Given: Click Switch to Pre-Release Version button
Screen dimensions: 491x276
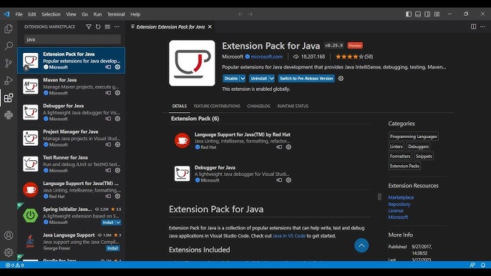Looking at the screenshot, I should tap(306, 79).
